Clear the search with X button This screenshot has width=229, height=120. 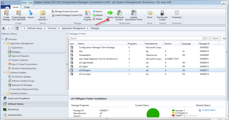point(205,38)
